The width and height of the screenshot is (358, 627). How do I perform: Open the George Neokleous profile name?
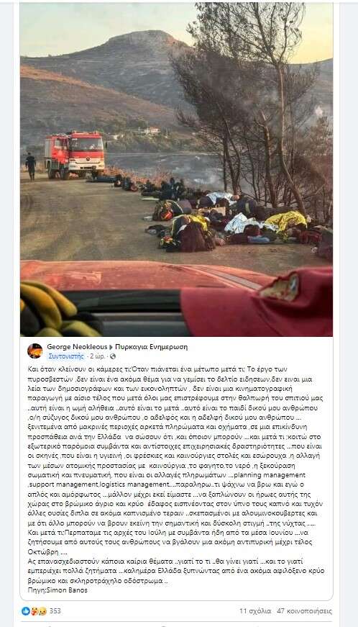click(x=77, y=347)
